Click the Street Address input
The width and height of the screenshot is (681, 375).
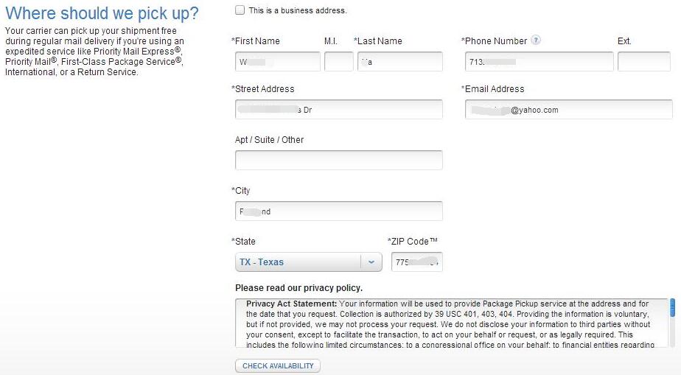point(339,109)
